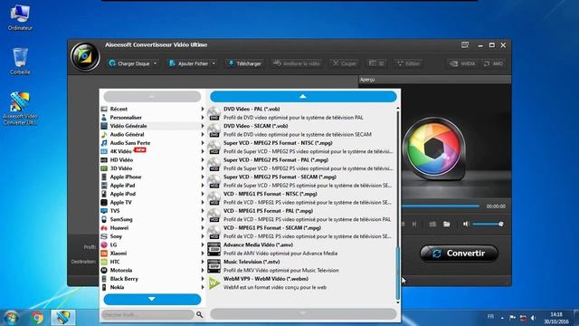Choose Super VCD MPEG2 PS Format NTSC profile
Screen dimensions: 579x326
coord(300,147)
